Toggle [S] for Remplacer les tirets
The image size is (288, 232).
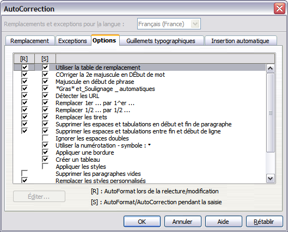point(45,117)
